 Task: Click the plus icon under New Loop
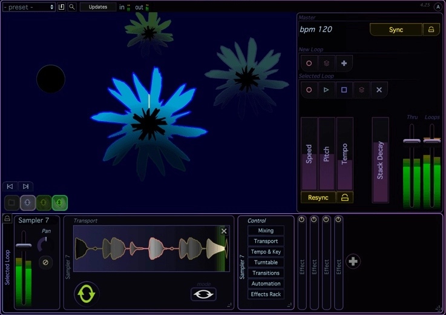click(344, 63)
